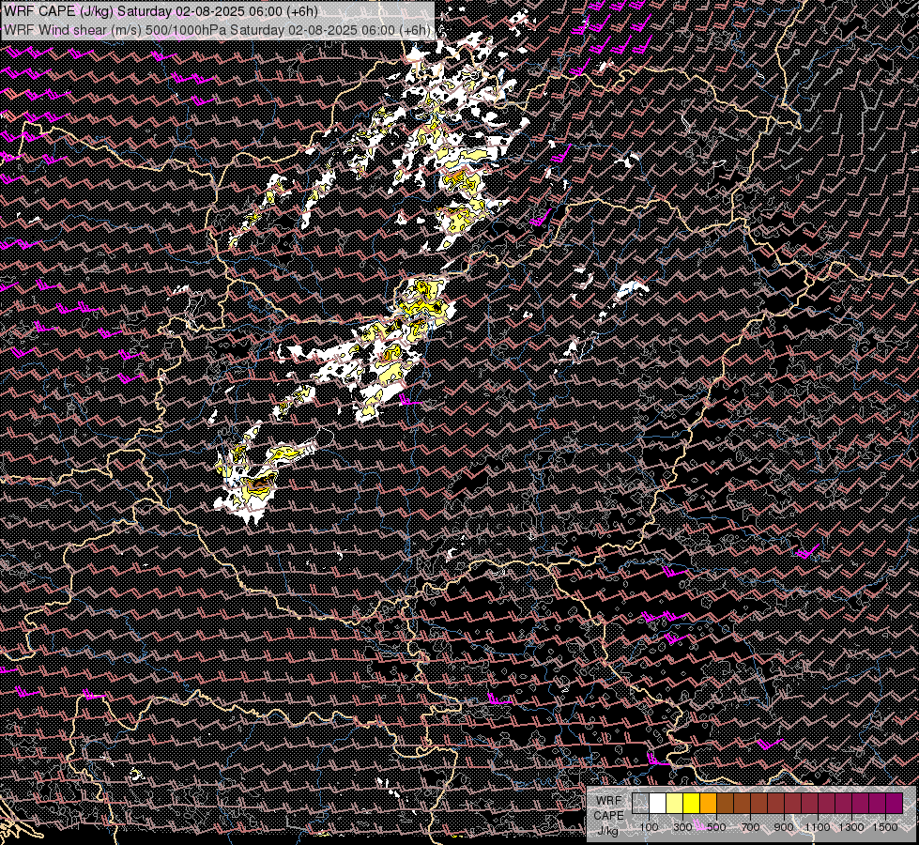The image size is (919, 845).
Task: Click the legend value 1100
Action: (818, 827)
